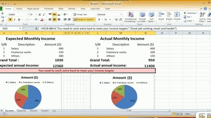Switch to Insert ribbon tab
The image size is (211, 118).
click(x=19, y=9)
